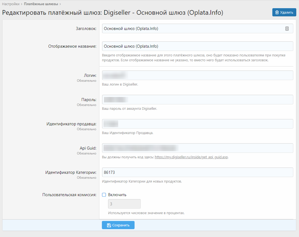
Task: Focus the Заголовок input field
Action: pyautogui.click(x=197, y=29)
